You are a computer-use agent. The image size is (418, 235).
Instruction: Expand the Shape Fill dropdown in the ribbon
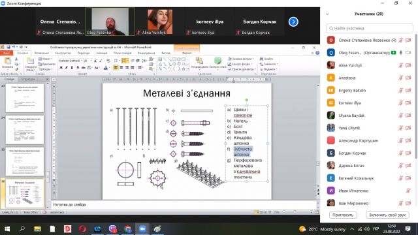tap(241, 59)
